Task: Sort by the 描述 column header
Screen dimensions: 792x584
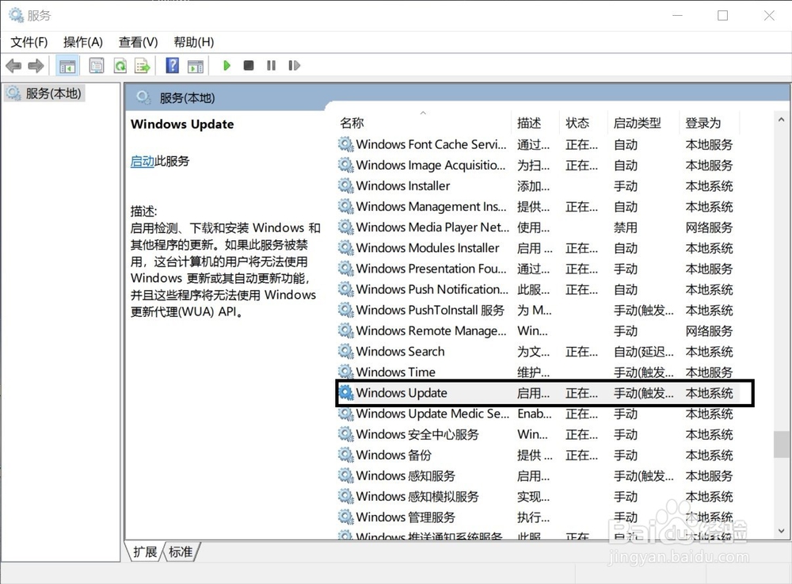Action: tap(529, 123)
